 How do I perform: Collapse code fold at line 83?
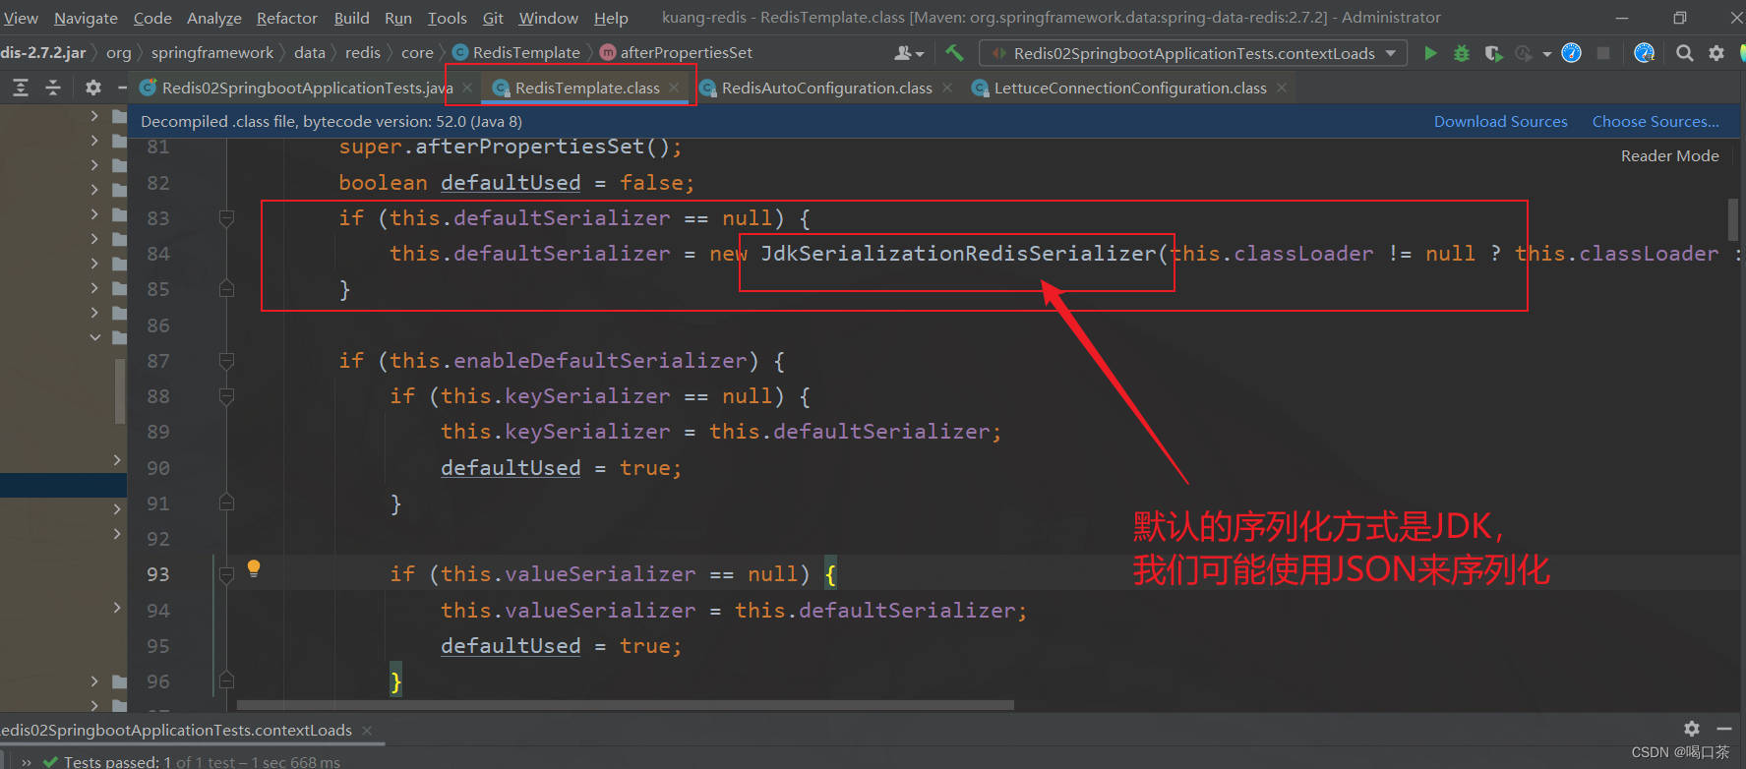[226, 217]
